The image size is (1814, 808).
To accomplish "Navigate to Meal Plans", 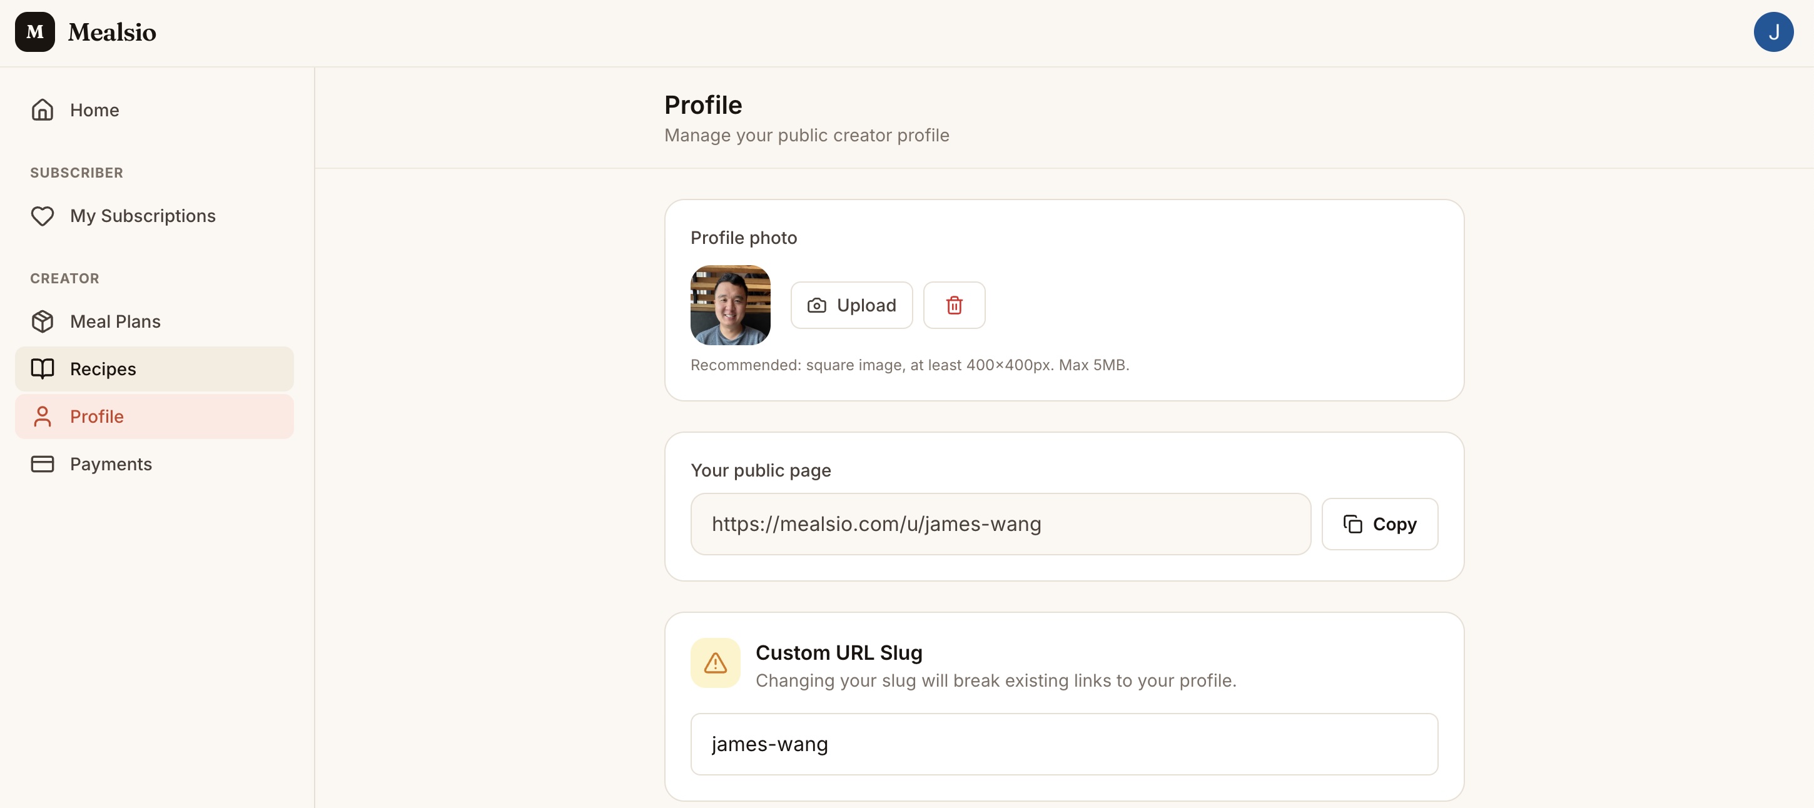I will (155, 321).
